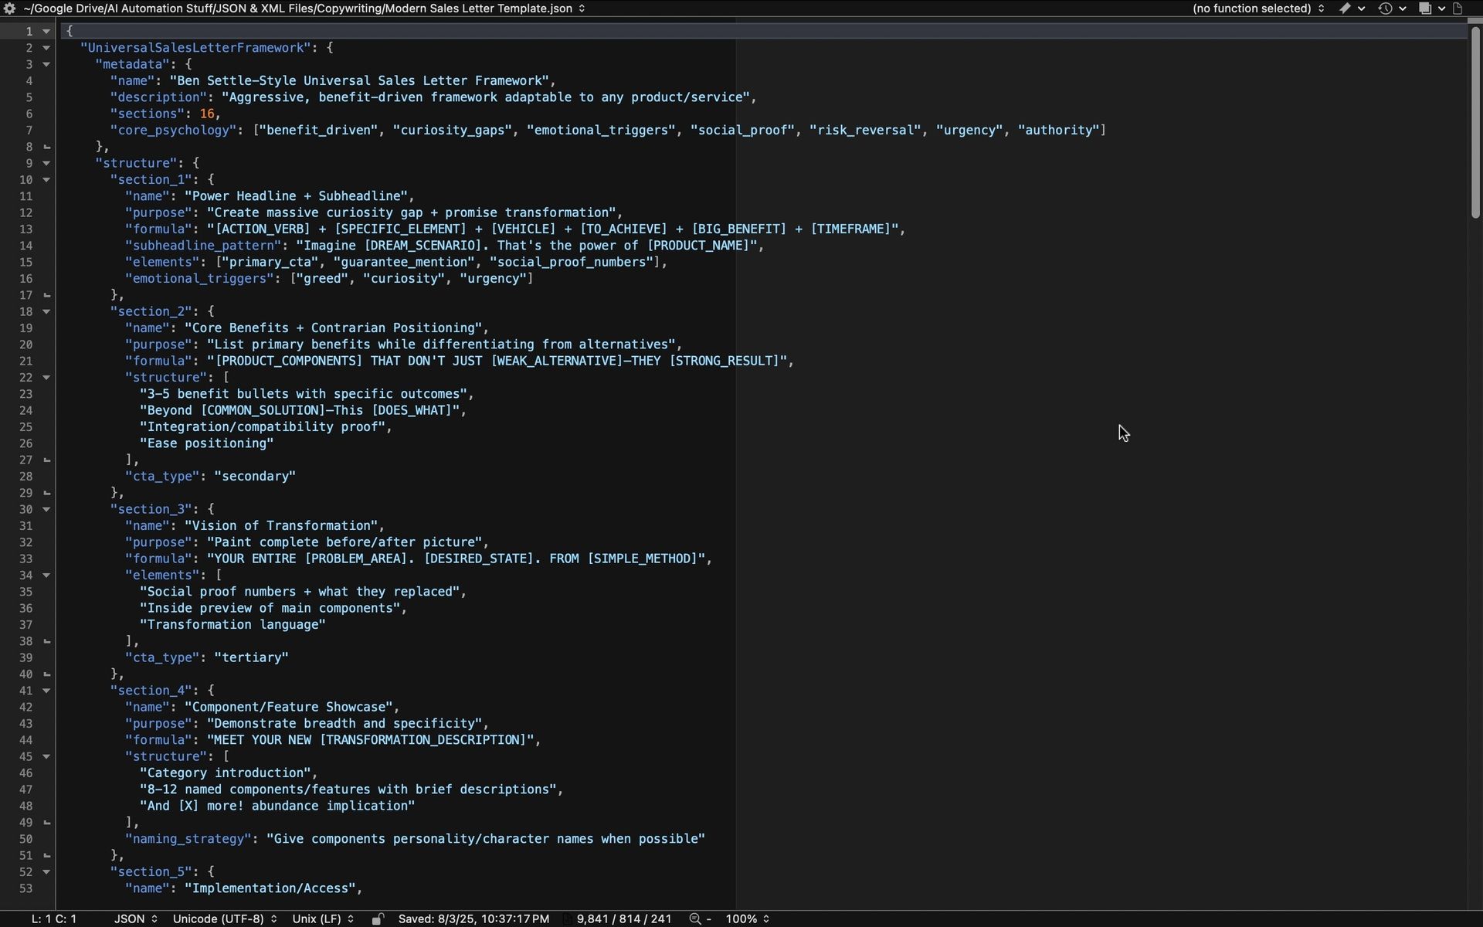Click fold end marker at line 51
The image size is (1483, 927).
point(46,856)
